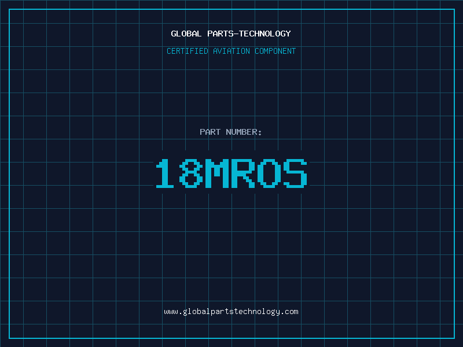Click the digit 8 in the part number
This screenshot has width=463, height=347.
(x=191, y=173)
